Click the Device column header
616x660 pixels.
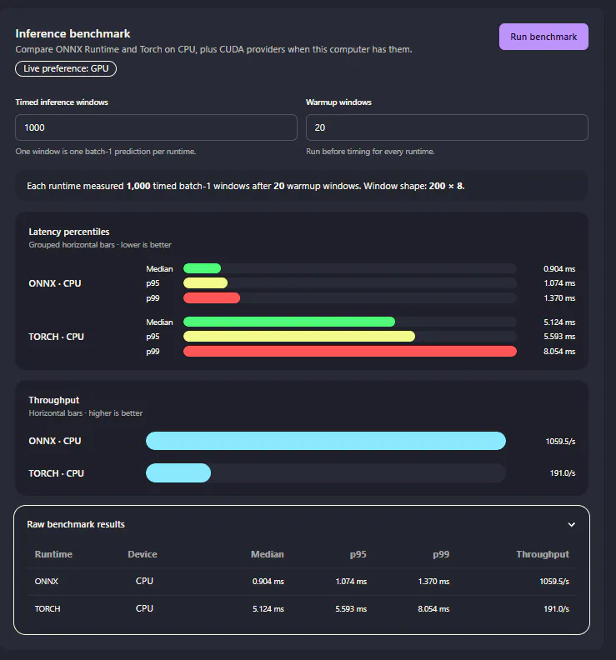(143, 554)
